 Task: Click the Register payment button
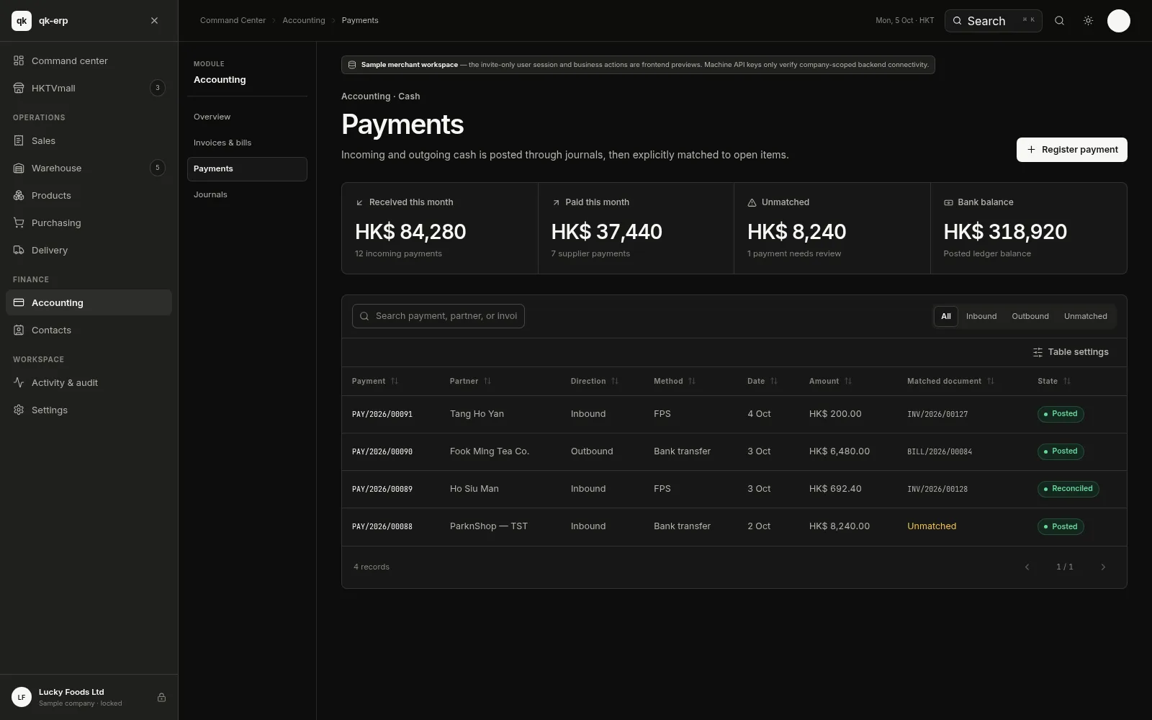[x=1071, y=150]
